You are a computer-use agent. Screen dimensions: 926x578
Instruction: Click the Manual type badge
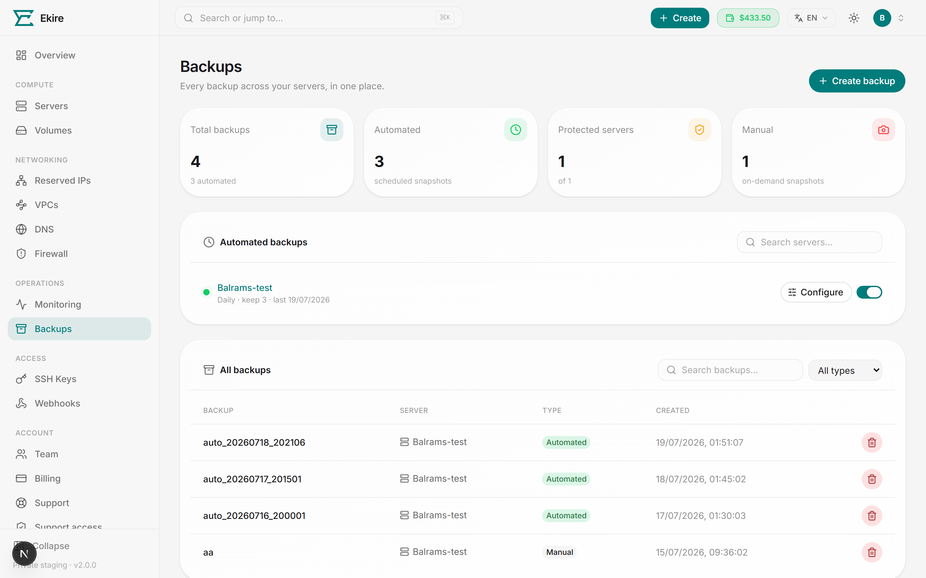(x=559, y=552)
